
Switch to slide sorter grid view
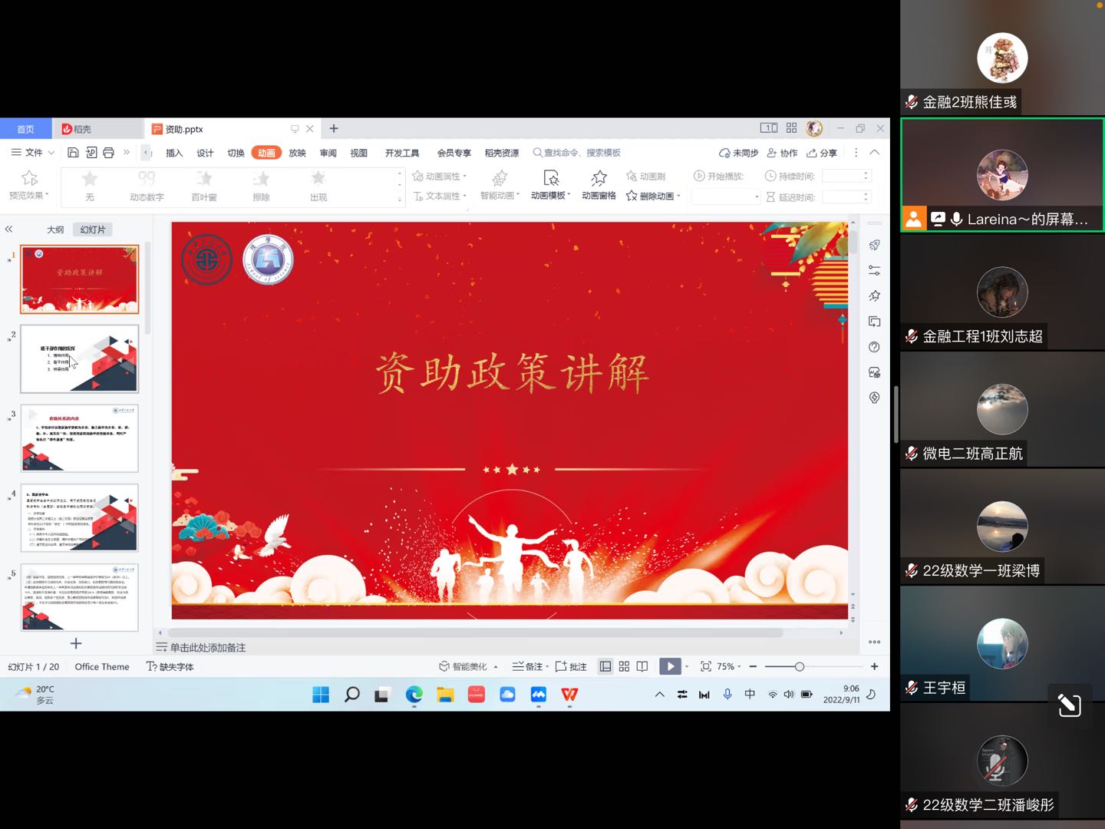[x=624, y=666]
